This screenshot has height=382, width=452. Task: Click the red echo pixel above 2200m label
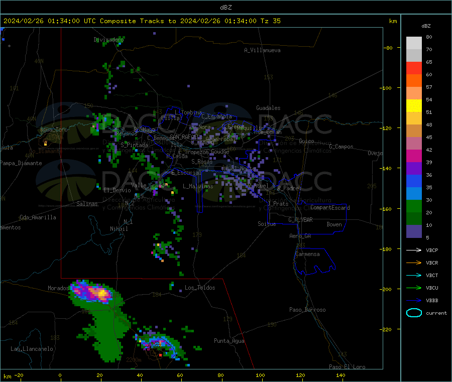160,355
